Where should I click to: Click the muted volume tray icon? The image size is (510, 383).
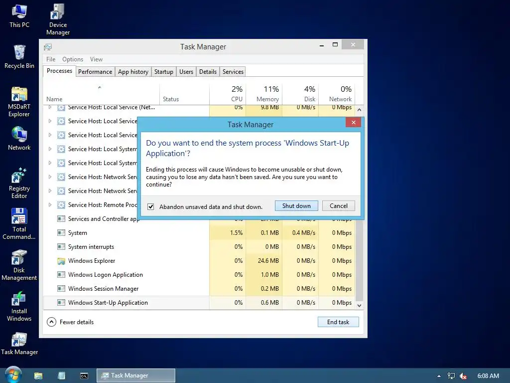pos(463,376)
